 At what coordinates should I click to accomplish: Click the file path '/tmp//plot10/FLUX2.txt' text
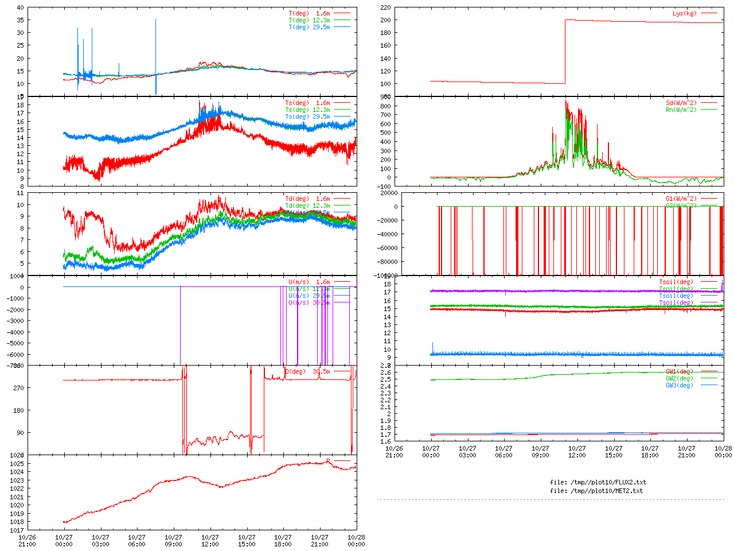(608, 483)
